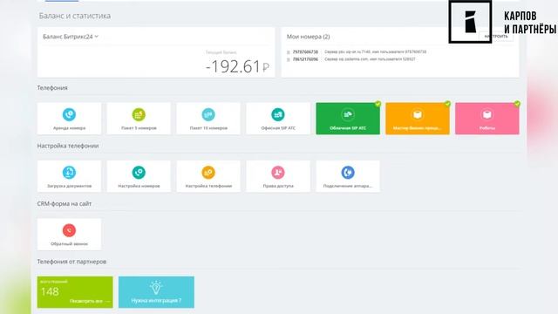The image size is (558, 314).
Task: Expand the Баланс Битрикс24 dropdown
Action: 71,37
